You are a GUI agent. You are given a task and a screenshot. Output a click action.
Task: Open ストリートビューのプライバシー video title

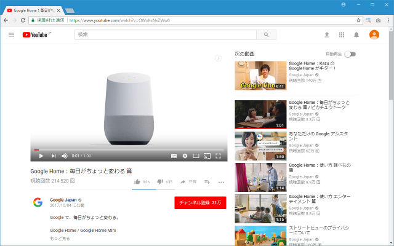click(x=319, y=230)
